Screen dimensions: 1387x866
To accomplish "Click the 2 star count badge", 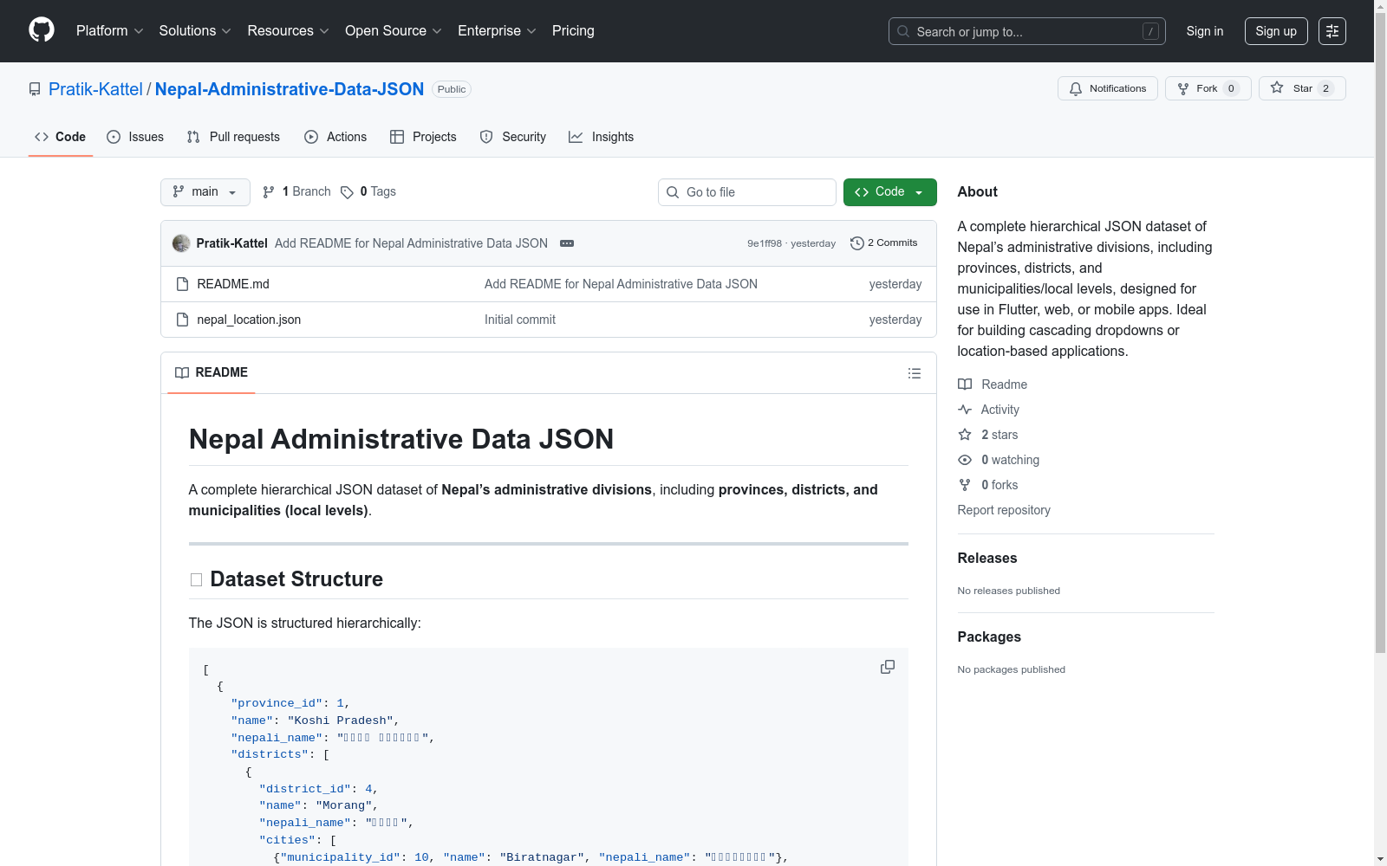I will (x=1325, y=88).
